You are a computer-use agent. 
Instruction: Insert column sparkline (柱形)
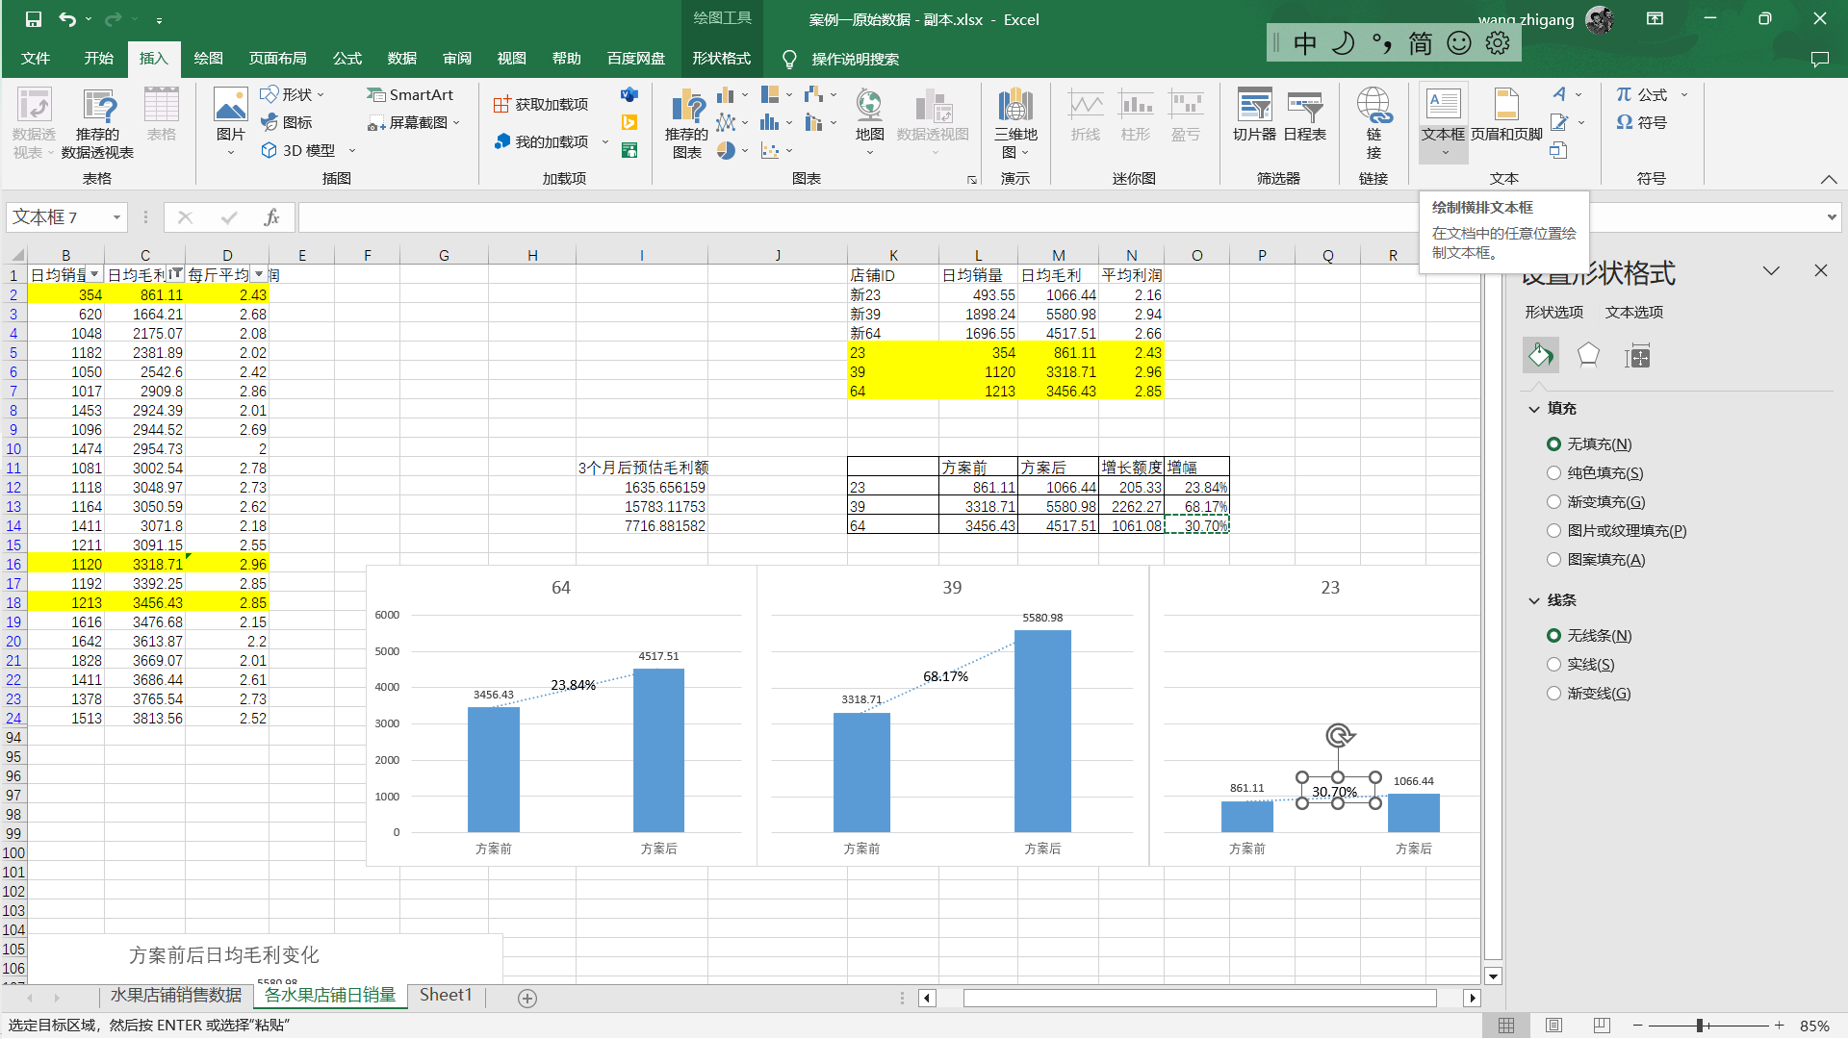point(1136,115)
